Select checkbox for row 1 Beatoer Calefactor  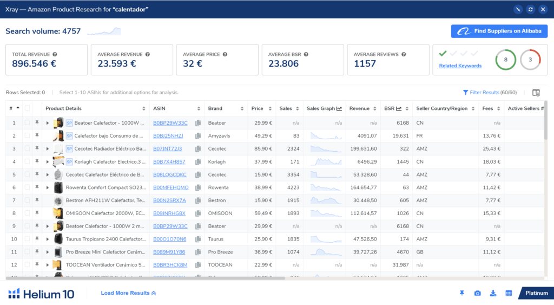point(27,123)
